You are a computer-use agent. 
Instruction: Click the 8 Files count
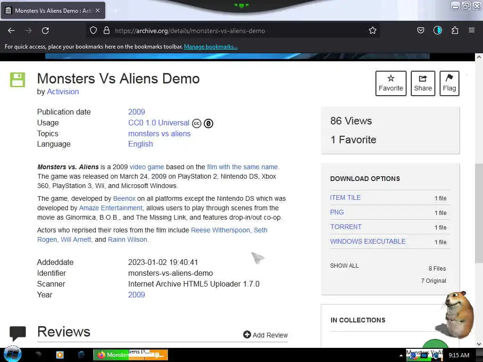tap(437, 268)
